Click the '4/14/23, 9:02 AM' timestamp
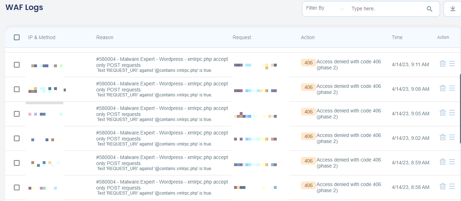 [410, 138]
